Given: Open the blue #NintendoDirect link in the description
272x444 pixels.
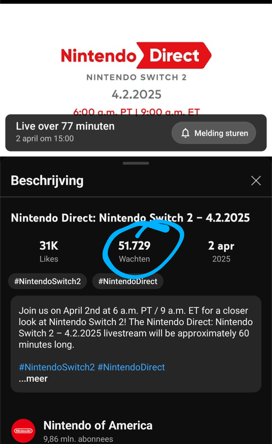Looking at the screenshot, I should [x=131, y=367].
